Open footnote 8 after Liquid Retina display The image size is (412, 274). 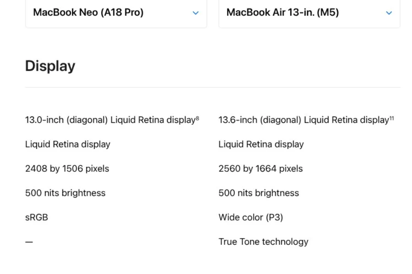pyautogui.click(x=197, y=117)
